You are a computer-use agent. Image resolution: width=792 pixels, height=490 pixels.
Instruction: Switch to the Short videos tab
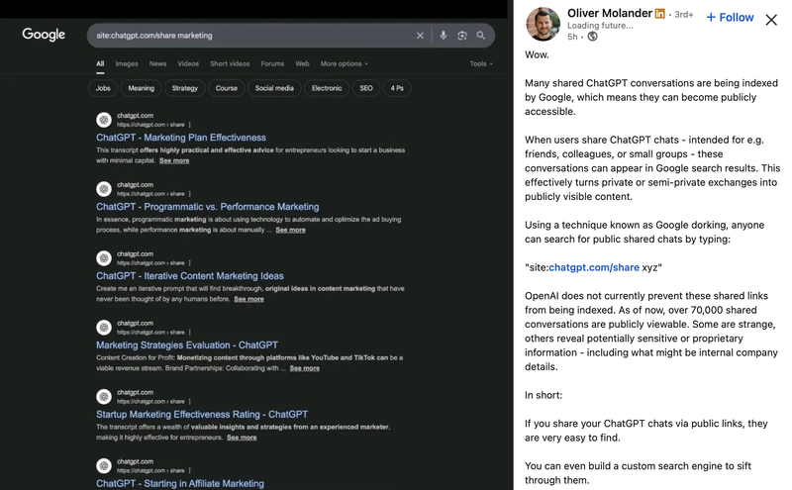click(230, 63)
